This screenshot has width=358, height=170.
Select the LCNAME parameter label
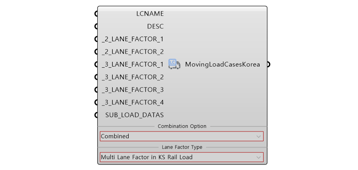coord(150,14)
